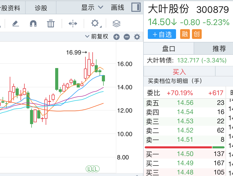Add stock with ＋自选 button
Screen dimensions: 233x176
coord(162,34)
